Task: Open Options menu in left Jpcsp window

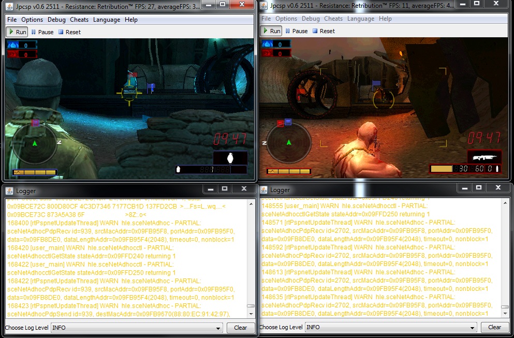Action: (x=32, y=20)
